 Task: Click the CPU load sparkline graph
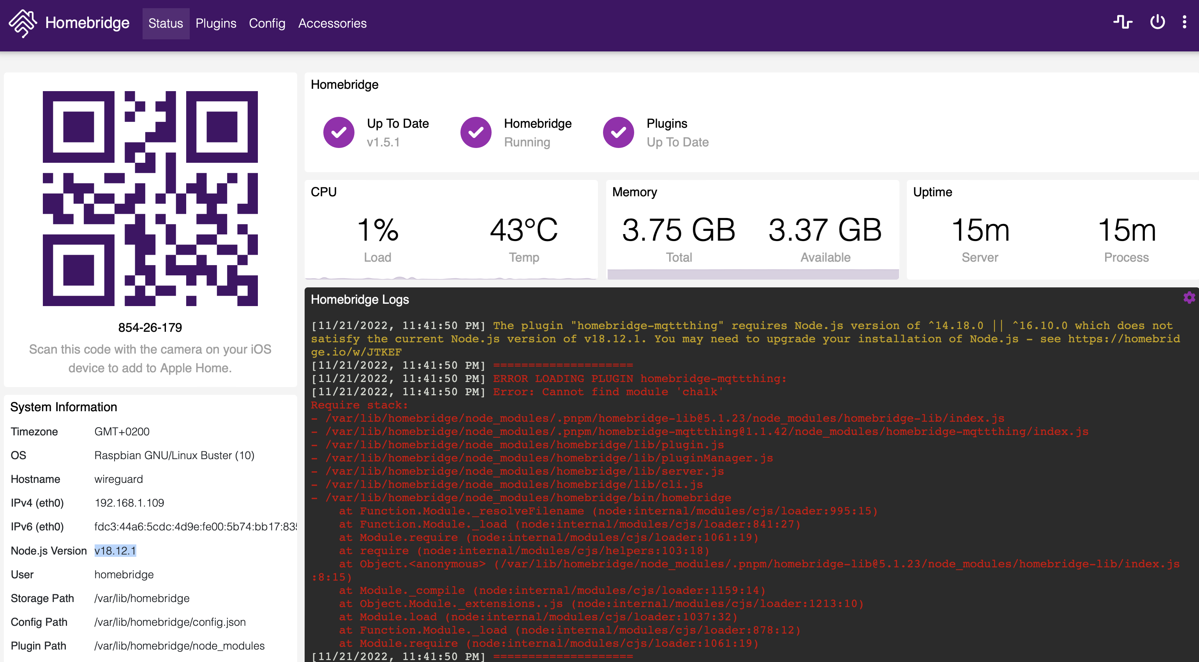(x=451, y=279)
